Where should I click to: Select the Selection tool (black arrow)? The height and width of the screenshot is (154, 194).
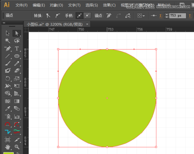point(8,33)
